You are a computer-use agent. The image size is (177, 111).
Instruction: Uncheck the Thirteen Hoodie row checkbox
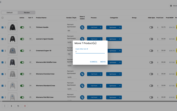click(x=2, y=27)
